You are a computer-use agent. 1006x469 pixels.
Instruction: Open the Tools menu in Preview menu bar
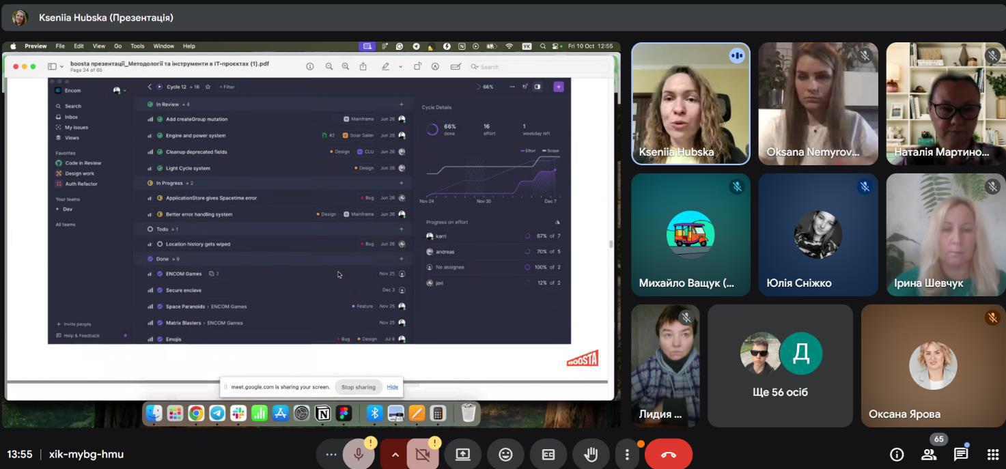(137, 46)
